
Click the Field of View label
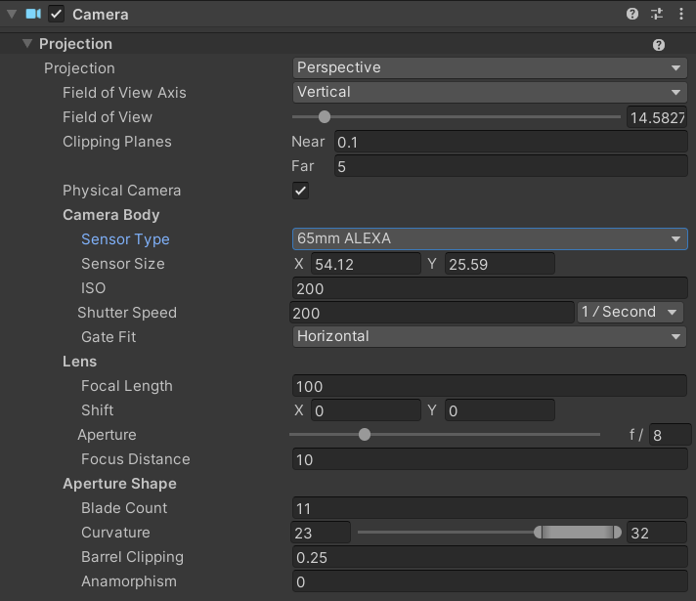coord(108,117)
